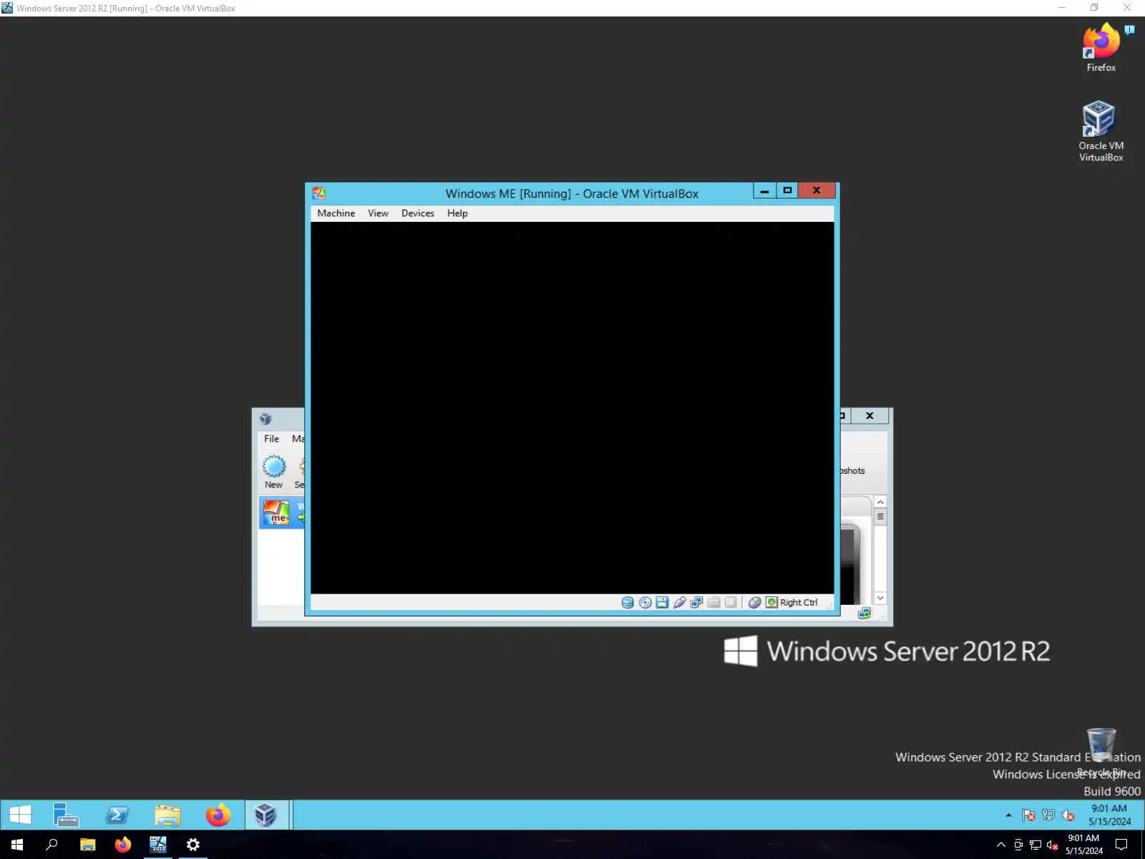Open host Start menu on black taskbar
Image resolution: width=1145 pixels, height=859 pixels.
click(17, 845)
